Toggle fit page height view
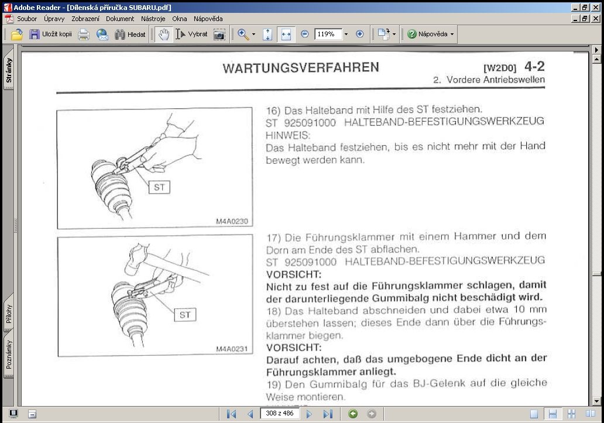The height and width of the screenshot is (423, 604). (267, 35)
